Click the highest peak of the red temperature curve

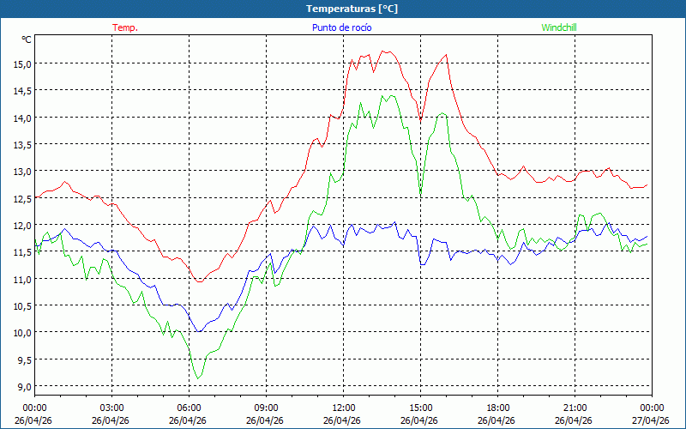tap(385, 51)
